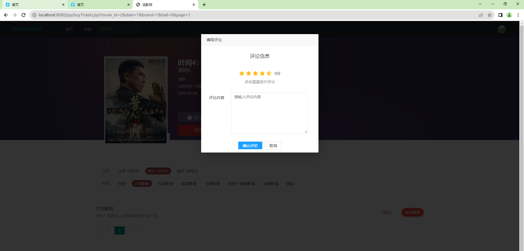Click the 下一页 pagination button
The width and height of the screenshot is (524, 251).
click(134, 231)
